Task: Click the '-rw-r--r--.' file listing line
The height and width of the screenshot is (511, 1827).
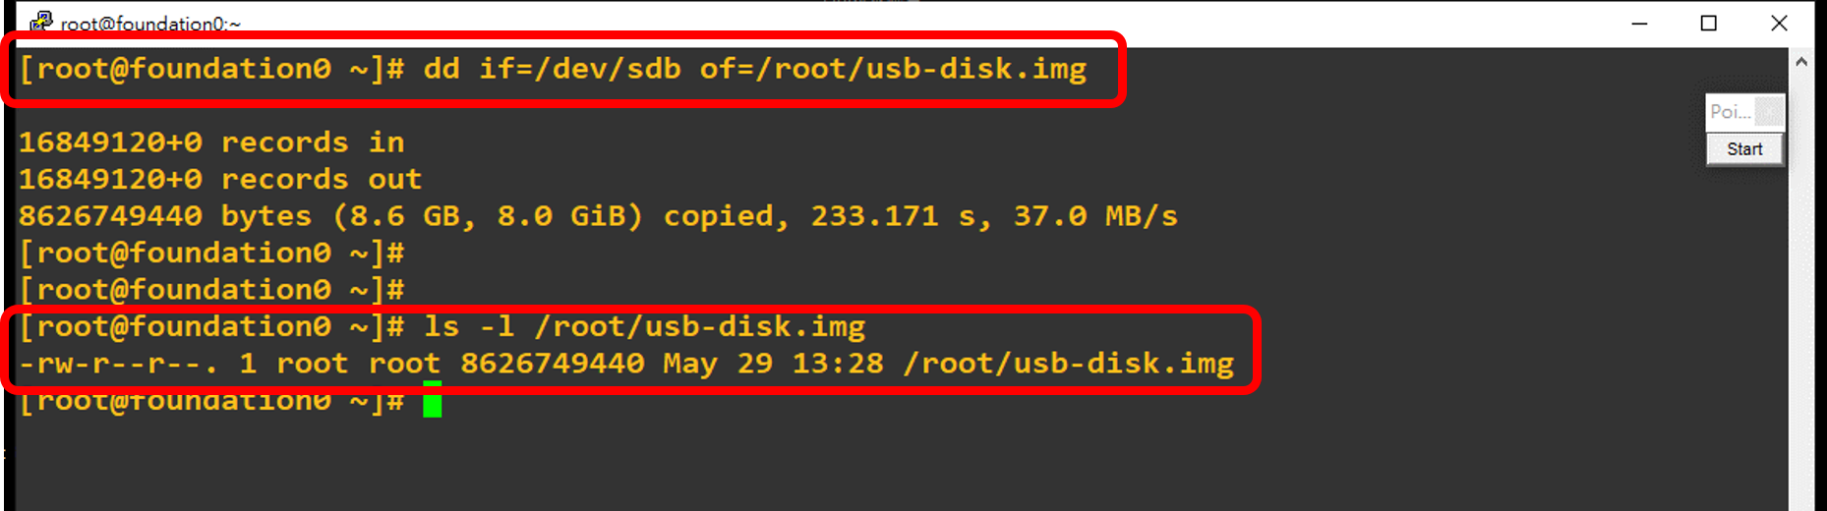Action: pyautogui.click(x=626, y=364)
